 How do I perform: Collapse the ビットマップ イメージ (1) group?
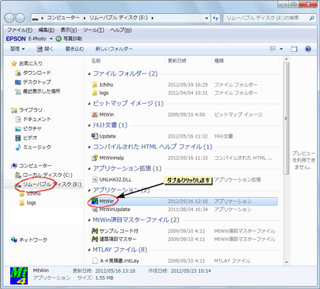(89, 104)
